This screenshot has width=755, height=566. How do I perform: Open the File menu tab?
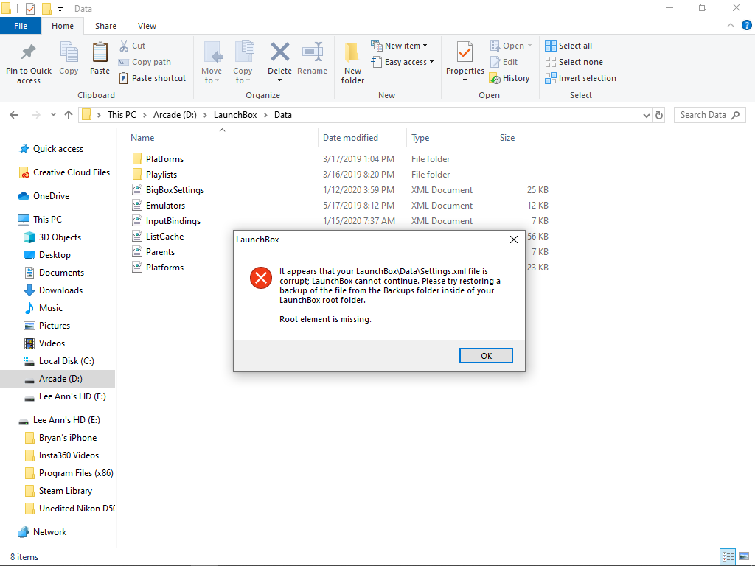tap(21, 26)
